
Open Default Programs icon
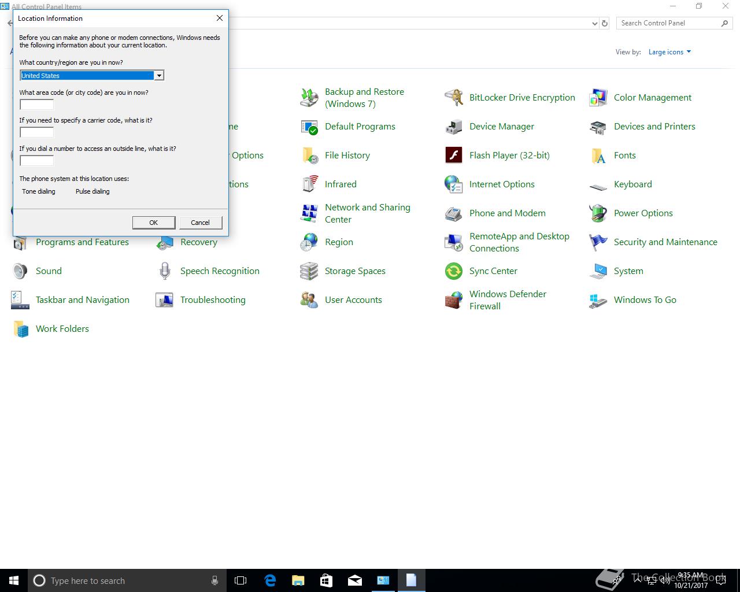(x=309, y=127)
